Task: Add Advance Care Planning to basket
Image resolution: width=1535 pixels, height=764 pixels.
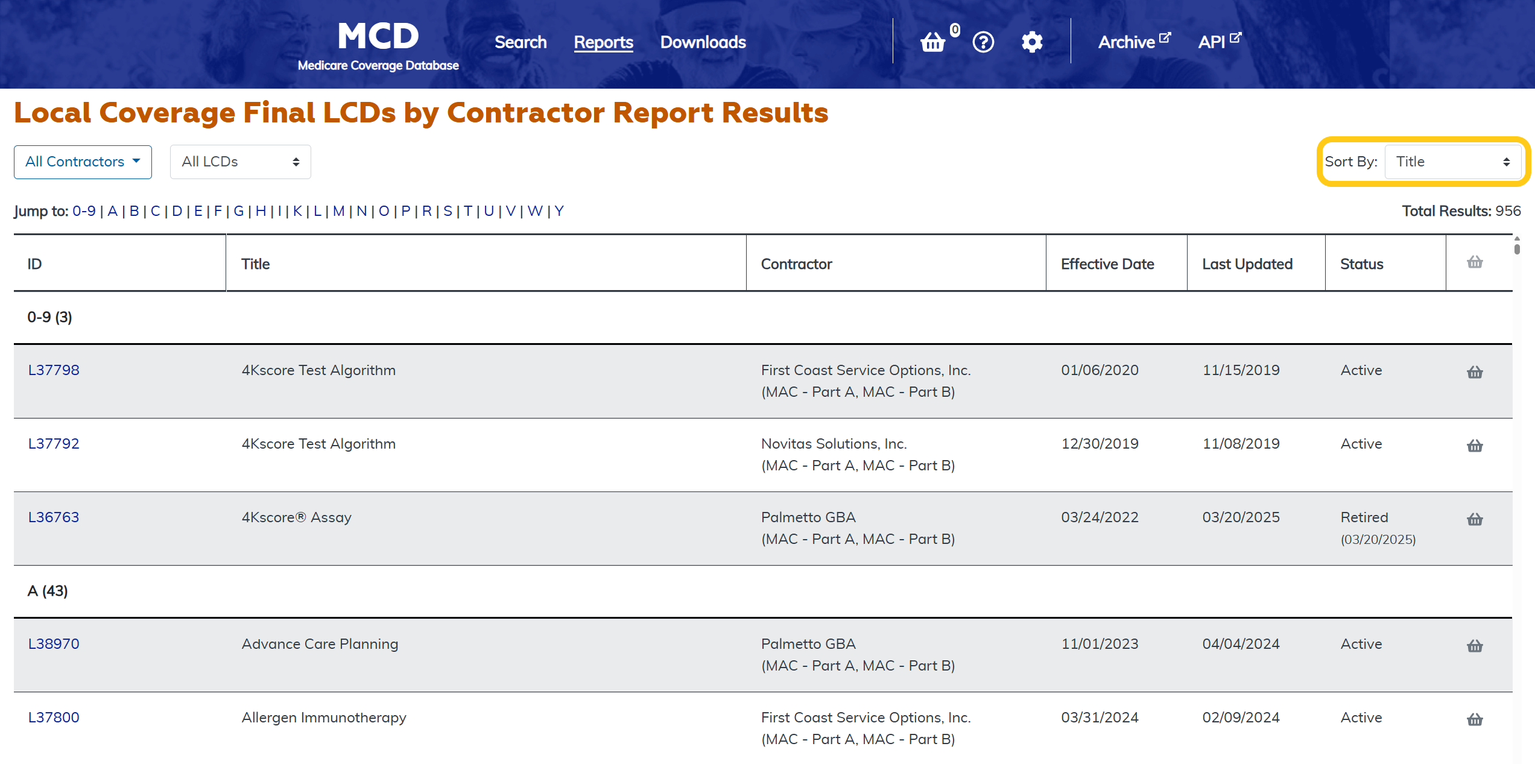Action: [x=1475, y=646]
